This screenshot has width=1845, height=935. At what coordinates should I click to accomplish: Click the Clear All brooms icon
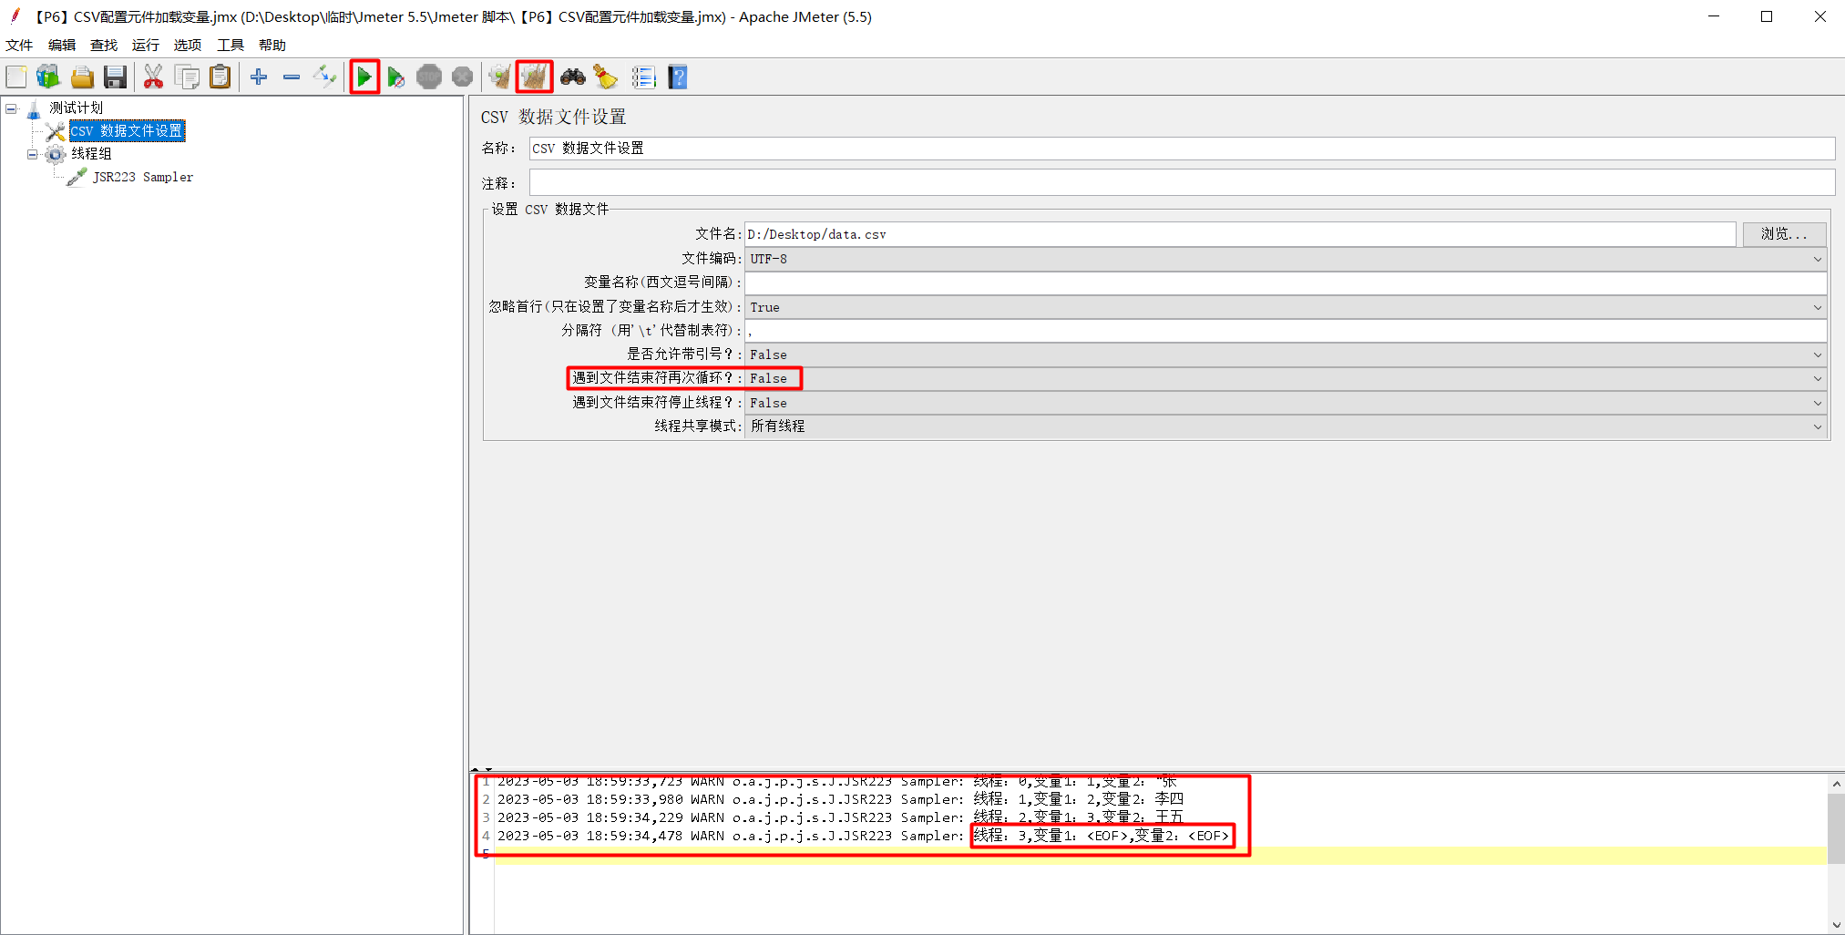tap(534, 77)
